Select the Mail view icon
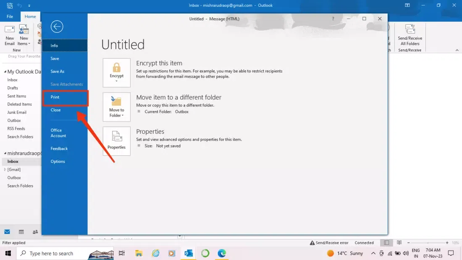This screenshot has width=462, height=260. [7, 232]
